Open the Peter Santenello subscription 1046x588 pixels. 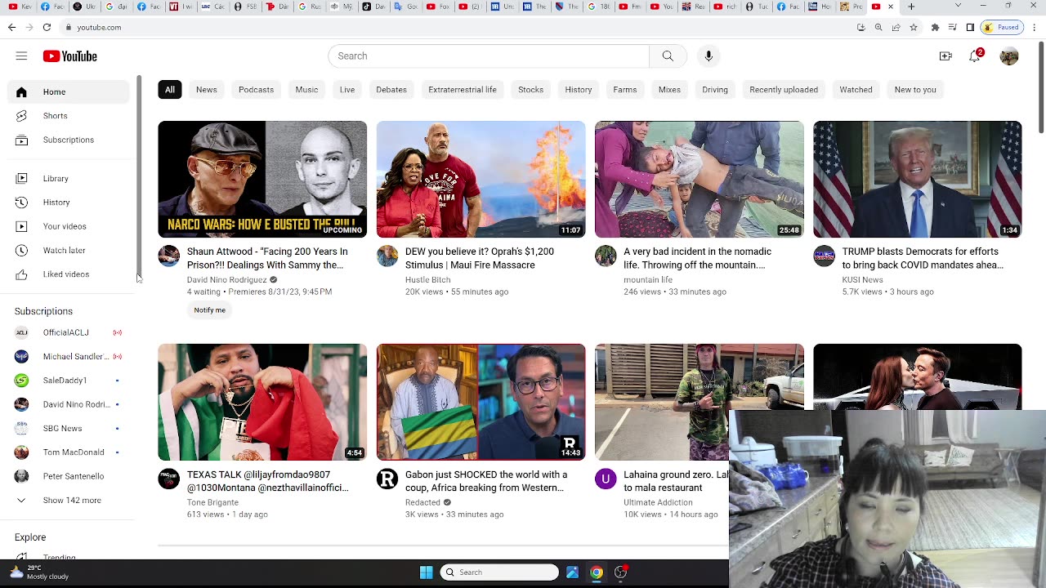click(68, 476)
